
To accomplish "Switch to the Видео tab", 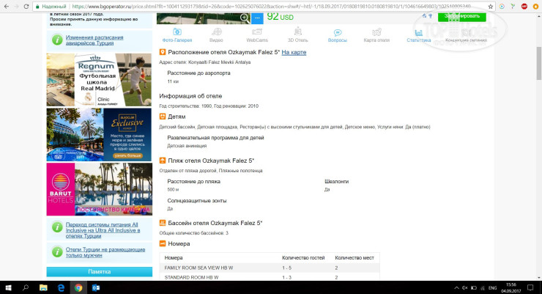I will point(216,34).
